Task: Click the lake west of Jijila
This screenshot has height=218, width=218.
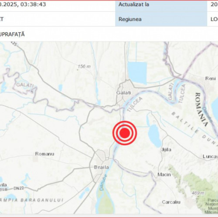Action: [x=155, y=136]
